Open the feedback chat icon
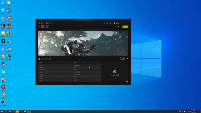This screenshot has width=201, height=113. point(127,82)
